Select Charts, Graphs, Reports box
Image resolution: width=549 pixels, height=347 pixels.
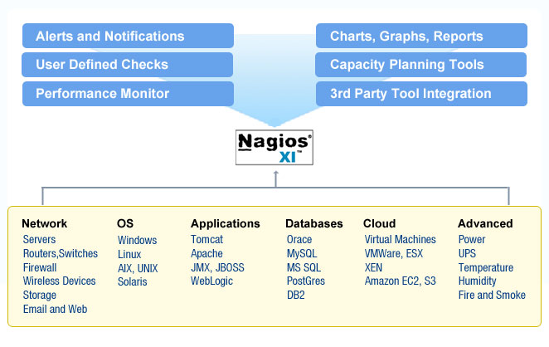point(421,37)
